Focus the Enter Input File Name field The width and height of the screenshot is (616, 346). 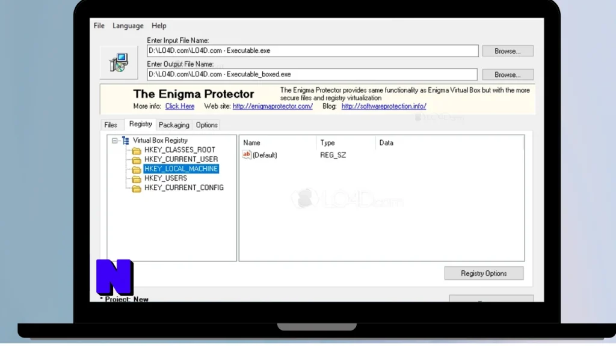point(313,50)
